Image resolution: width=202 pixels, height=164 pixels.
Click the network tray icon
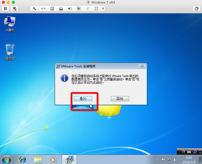point(169,160)
